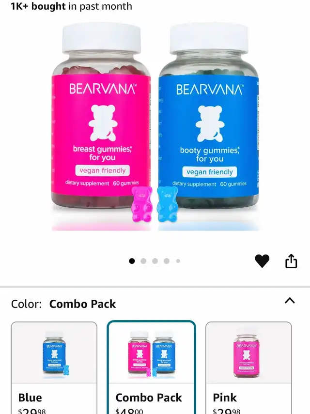
Task: Tap the Combo Pack thumbnail image
Action: [151, 353]
